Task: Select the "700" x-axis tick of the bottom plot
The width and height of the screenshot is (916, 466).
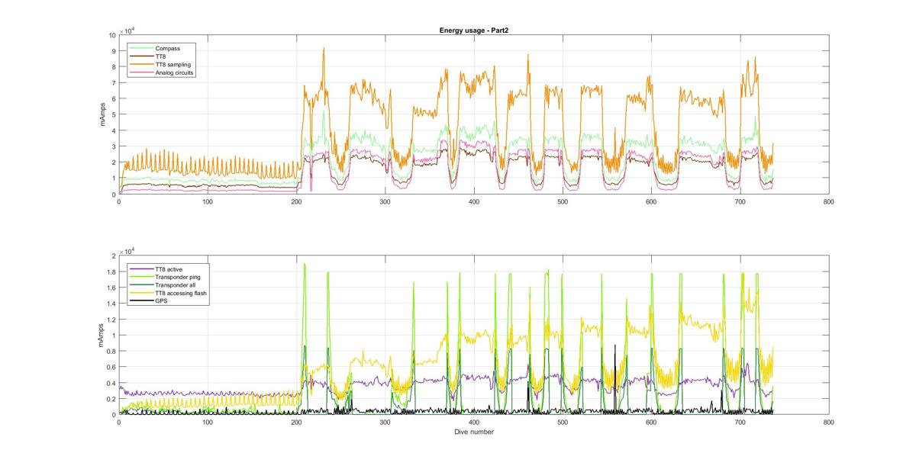Action: point(740,423)
